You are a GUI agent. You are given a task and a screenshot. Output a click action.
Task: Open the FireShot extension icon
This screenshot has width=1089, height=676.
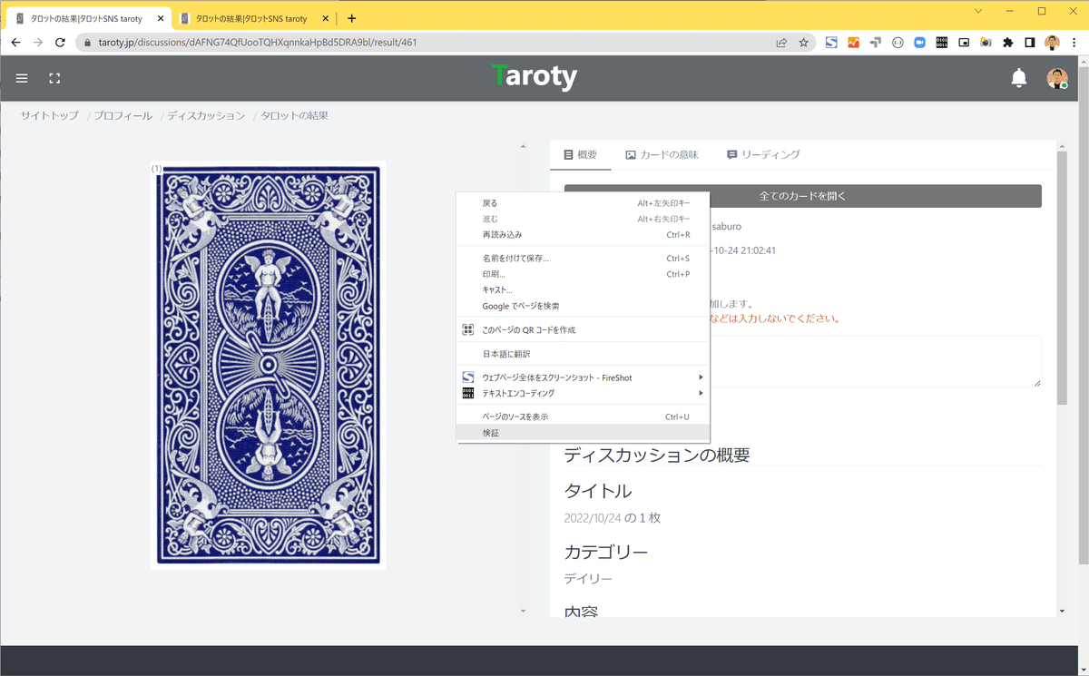[x=831, y=43]
